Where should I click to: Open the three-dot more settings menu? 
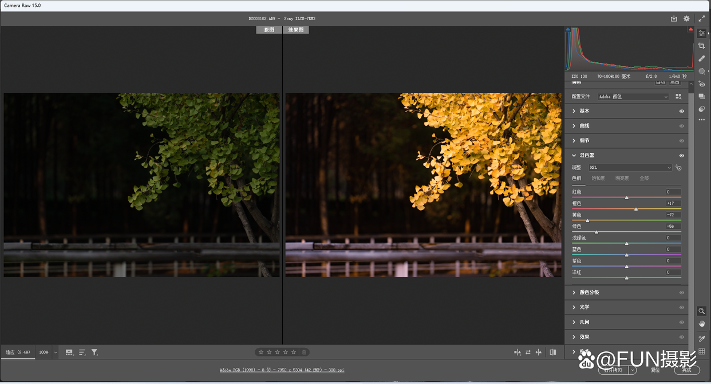[x=702, y=120]
